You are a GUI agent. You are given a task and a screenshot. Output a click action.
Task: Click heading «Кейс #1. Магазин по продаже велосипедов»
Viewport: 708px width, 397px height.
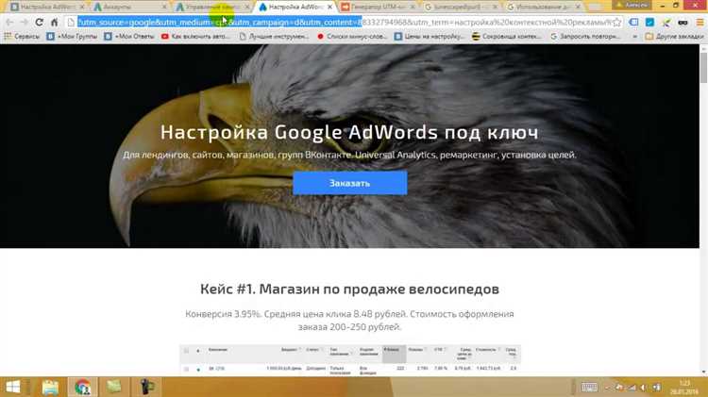[x=349, y=289]
